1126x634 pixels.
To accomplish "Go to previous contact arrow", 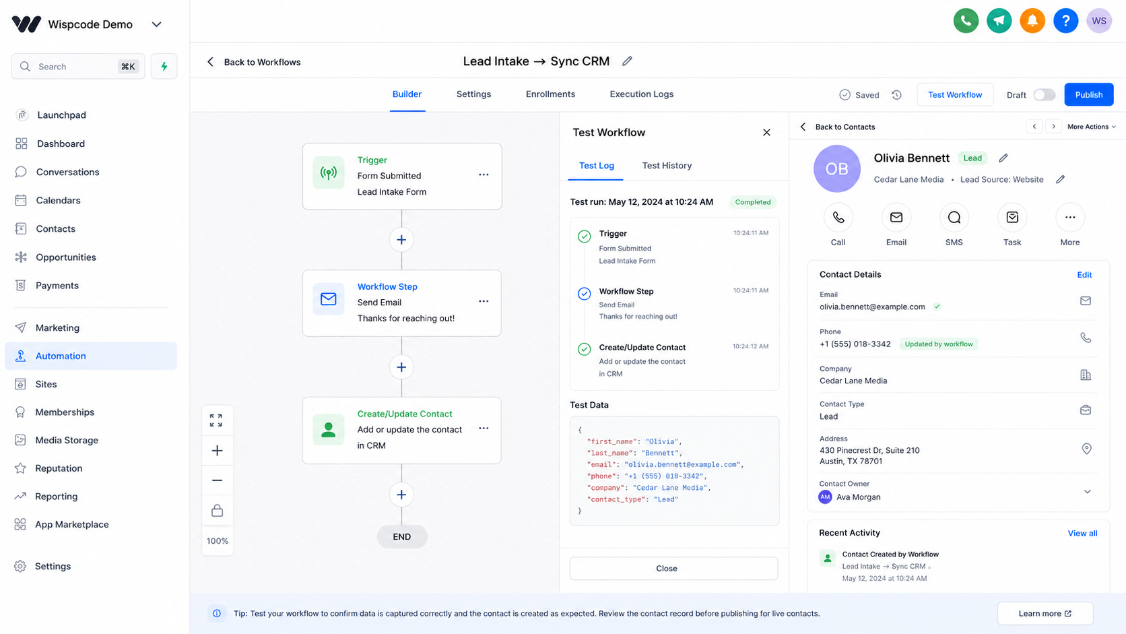I will (1034, 127).
